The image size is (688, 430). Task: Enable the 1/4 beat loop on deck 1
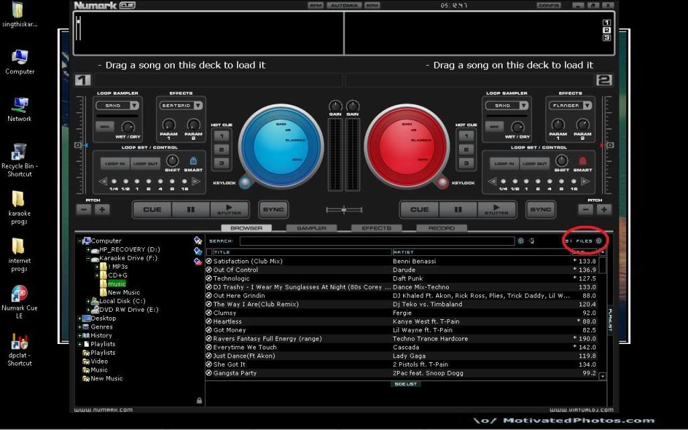pyautogui.click(x=114, y=181)
